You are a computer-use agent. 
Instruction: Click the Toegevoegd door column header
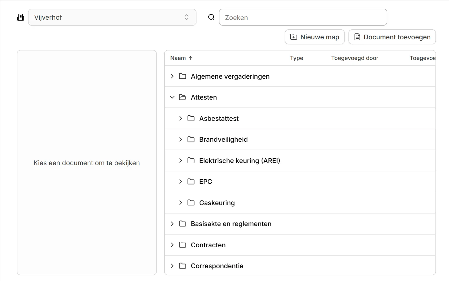click(x=355, y=58)
